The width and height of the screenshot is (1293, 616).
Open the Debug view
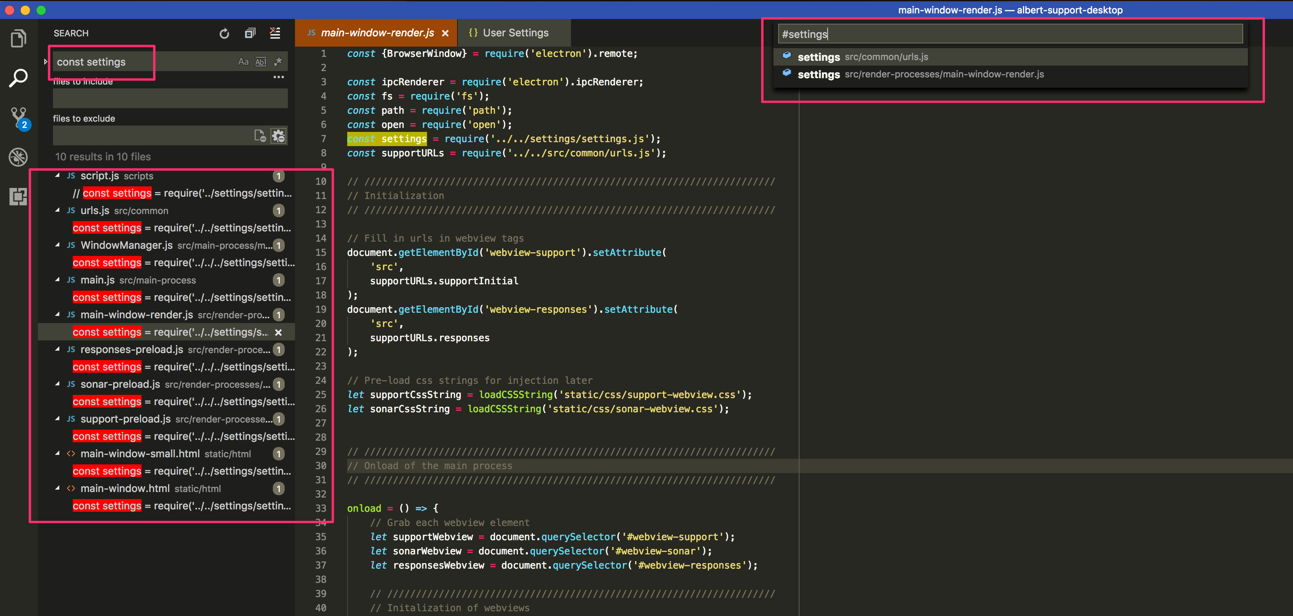click(19, 157)
